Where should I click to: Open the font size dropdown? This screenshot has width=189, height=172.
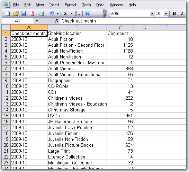[166, 13]
